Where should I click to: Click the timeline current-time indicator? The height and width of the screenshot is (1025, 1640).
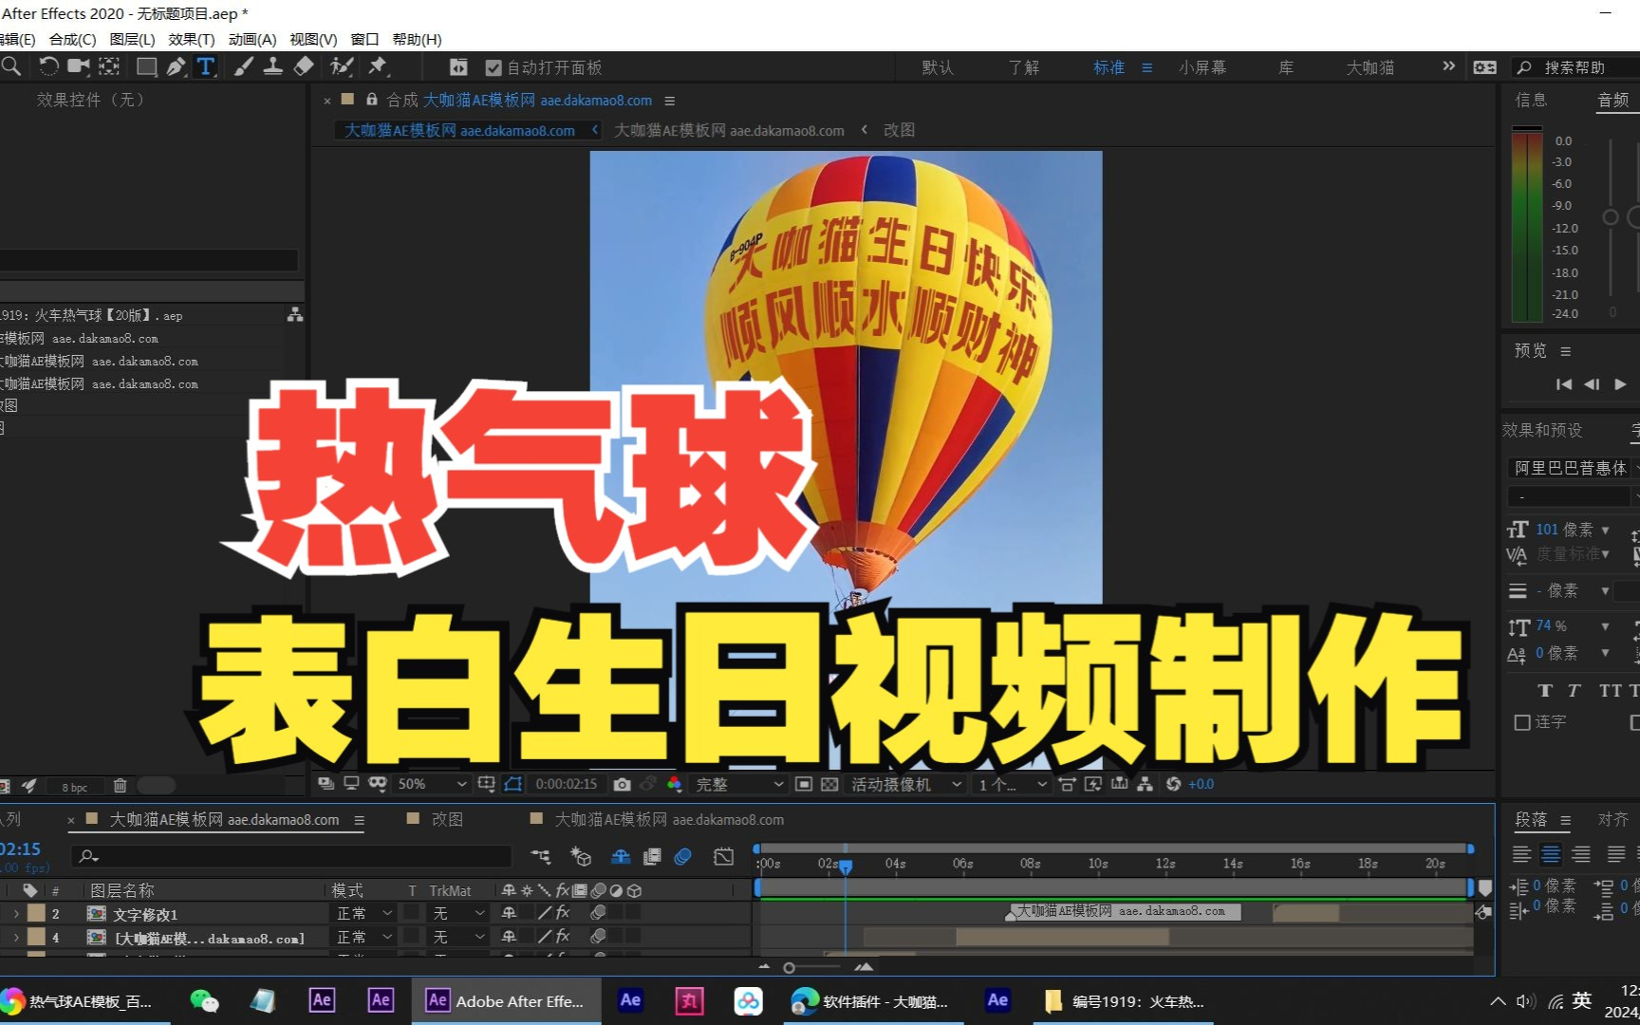[846, 866]
